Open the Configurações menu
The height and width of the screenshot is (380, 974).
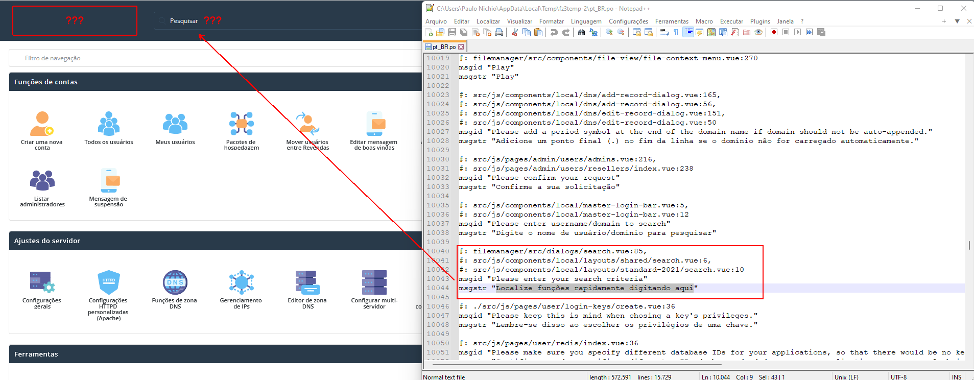click(x=628, y=21)
